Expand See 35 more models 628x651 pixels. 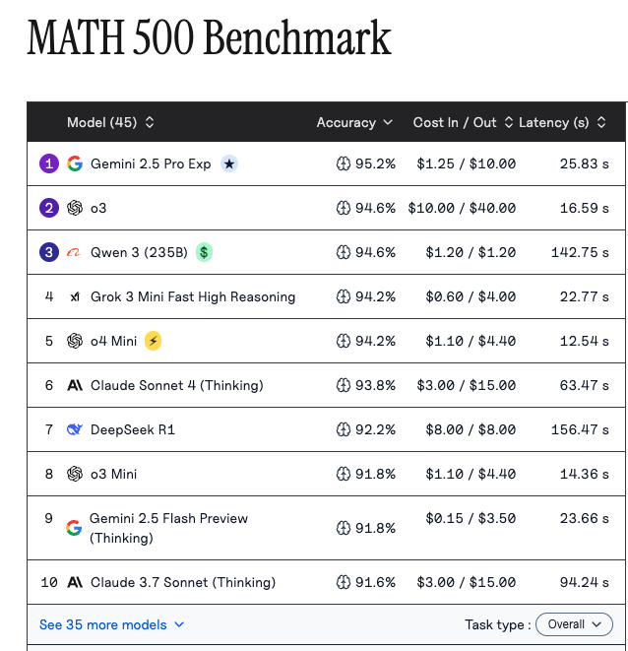click(111, 624)
